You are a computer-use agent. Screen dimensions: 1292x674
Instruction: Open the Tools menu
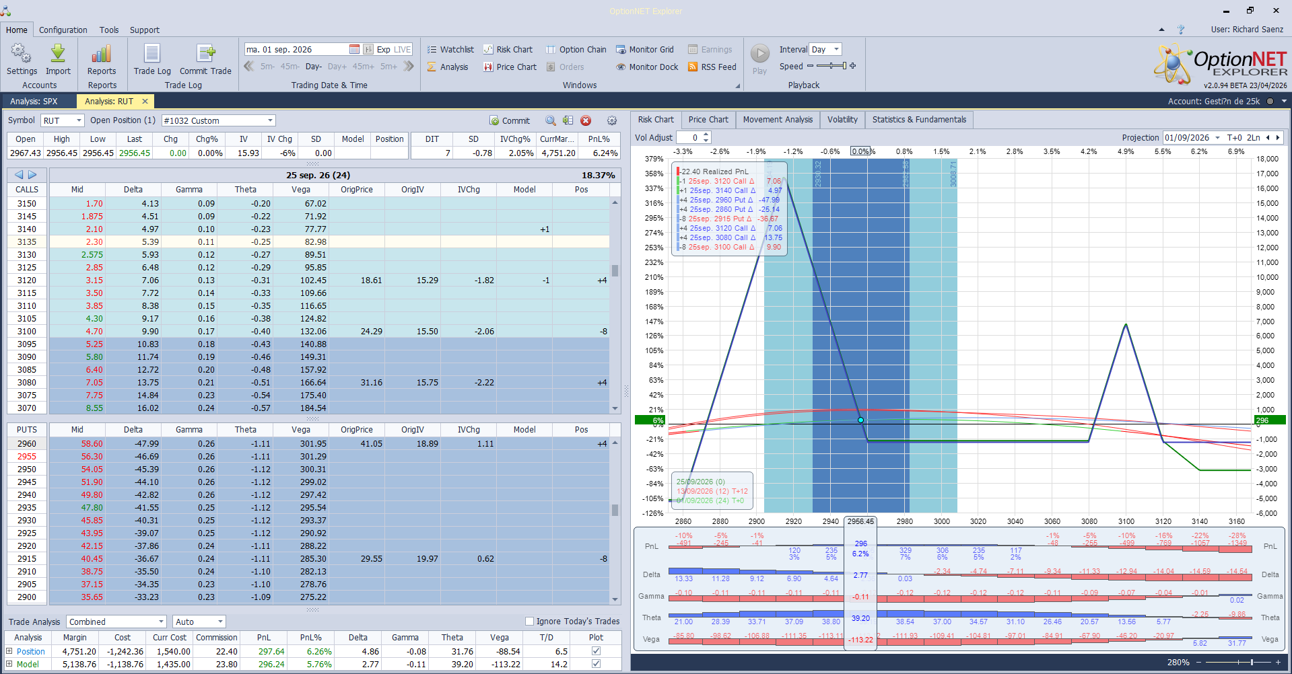pos(109,30)
